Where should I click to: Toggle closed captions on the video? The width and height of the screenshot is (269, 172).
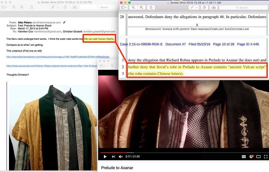point(244,156)
